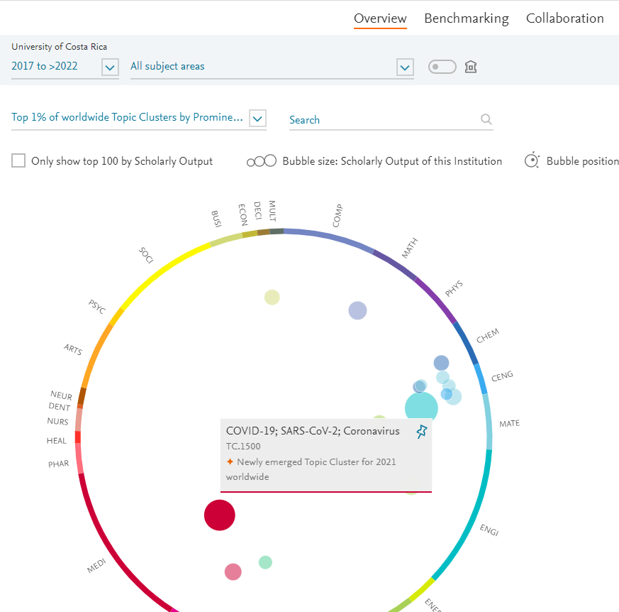Click the purple PHYS ring segment
This screenshot has width=619, height=612.
tap(436, 300)
